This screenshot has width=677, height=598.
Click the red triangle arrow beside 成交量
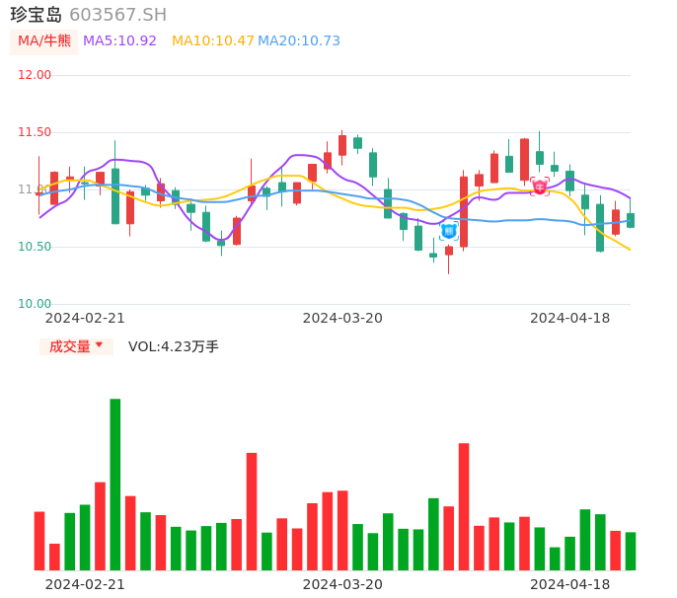point(99,345)
